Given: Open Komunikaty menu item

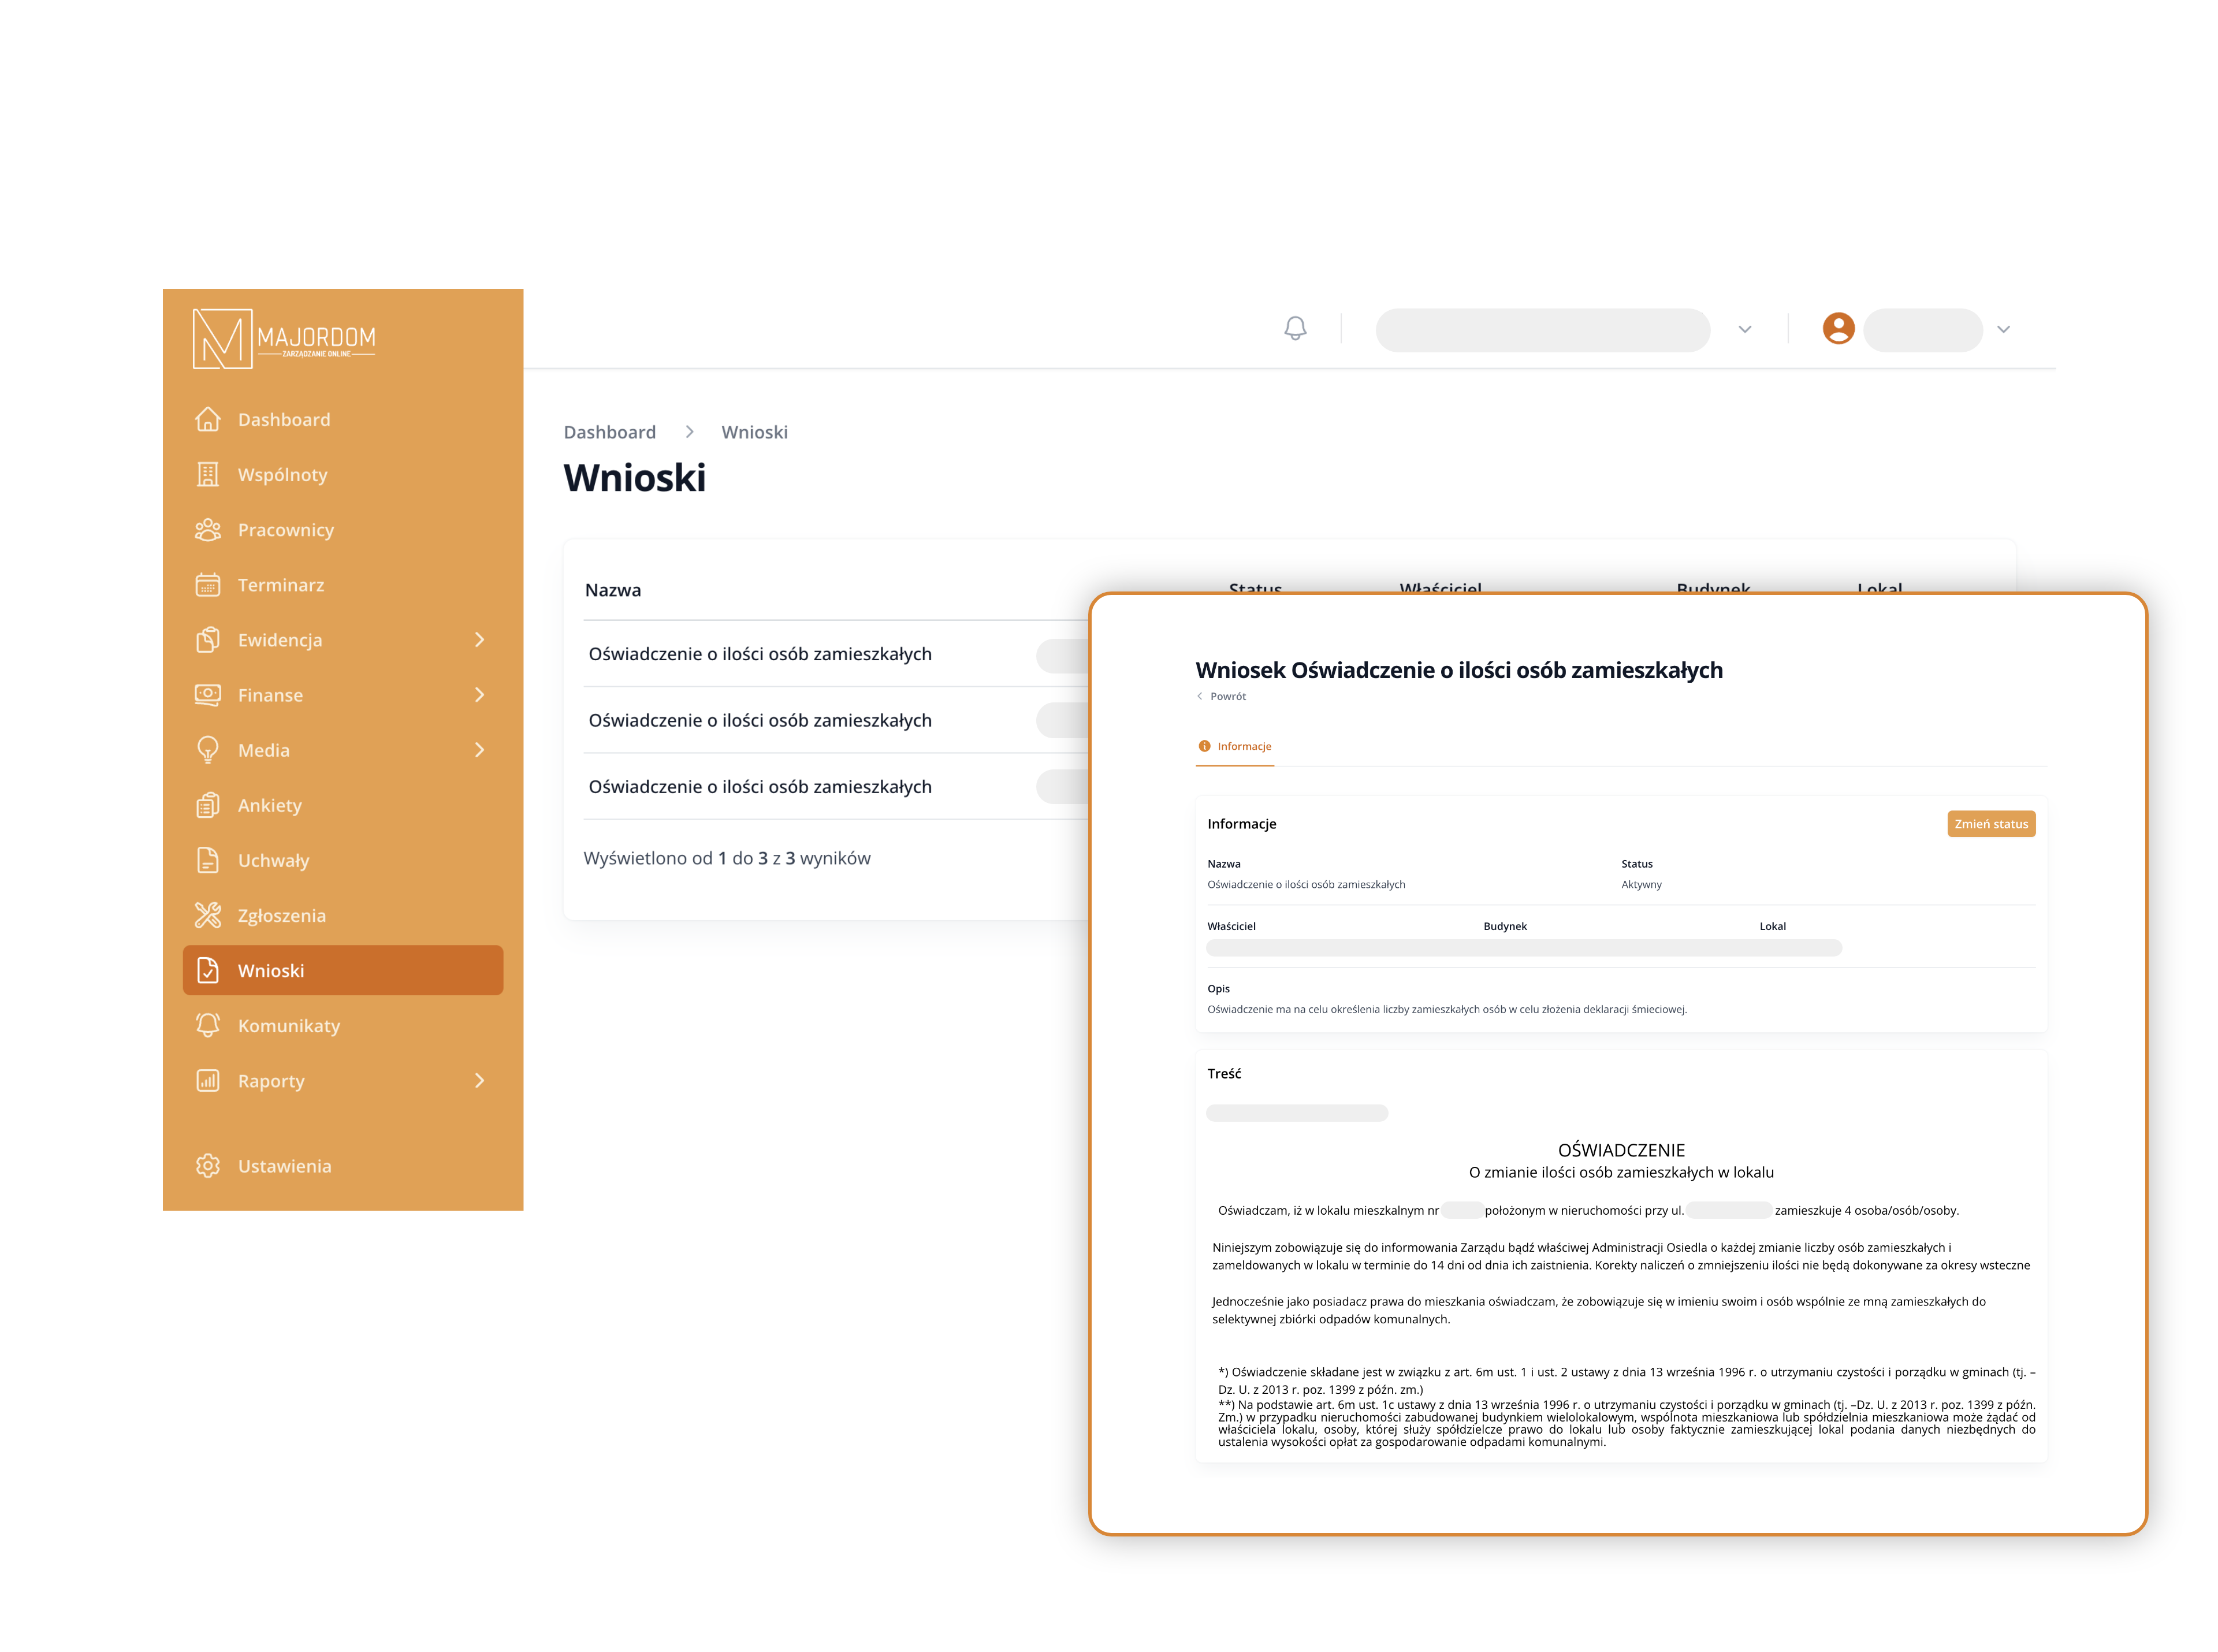Looking at the screenshot, I should [x=343, y=1025].
